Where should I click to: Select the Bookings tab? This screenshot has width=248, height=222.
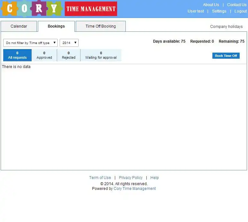click(56, 26)
